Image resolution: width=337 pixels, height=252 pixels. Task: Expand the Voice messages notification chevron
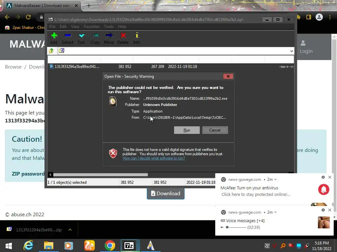tap(275, 212)
